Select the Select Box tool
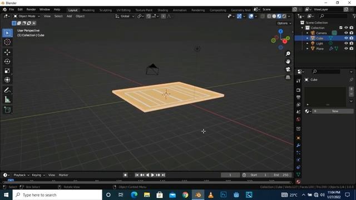The width and height of the screenshot is (356, 200). [x=7, y=33]
